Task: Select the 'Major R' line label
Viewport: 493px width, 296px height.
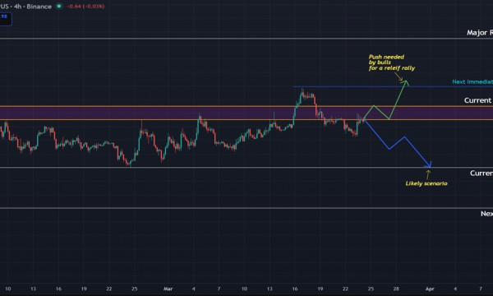Action: 480,32
